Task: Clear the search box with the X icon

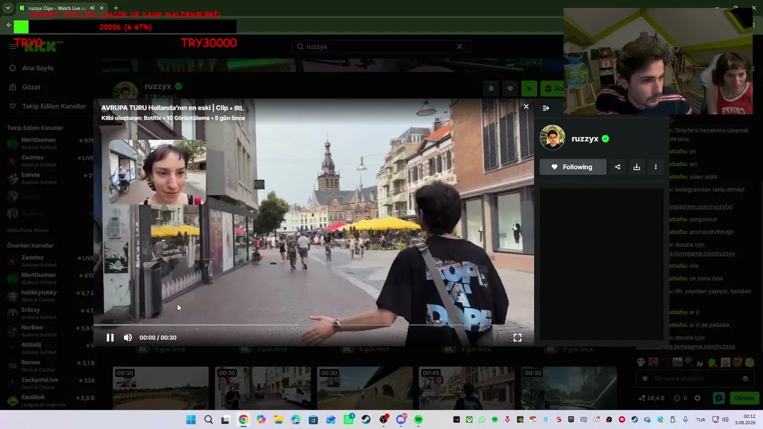Action: pyautogui.click(x=459, y=46)
